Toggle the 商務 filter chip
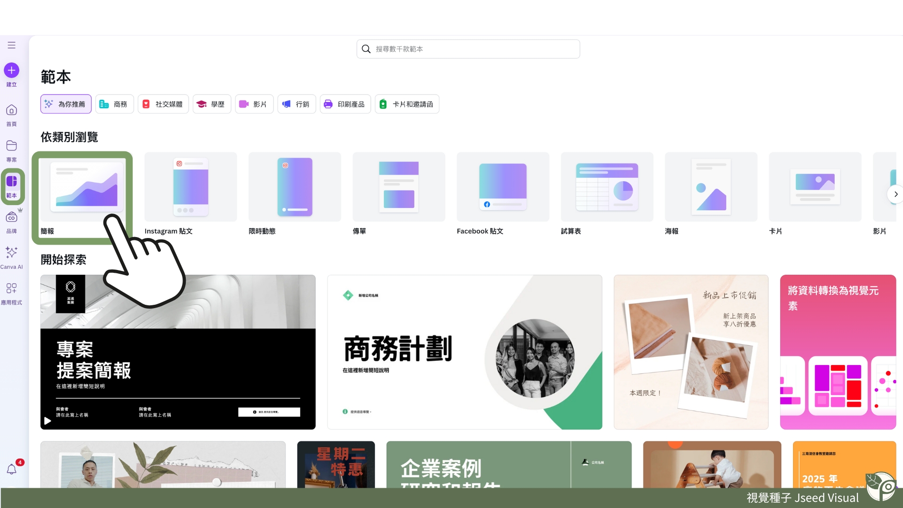903x508 pixels. [x=114, y=104]
